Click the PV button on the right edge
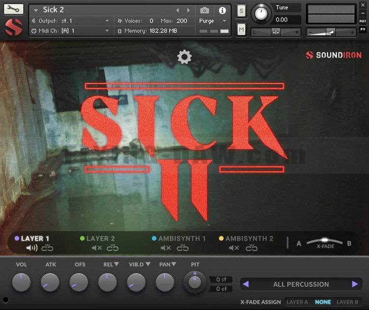Screen dimensions: 369x310 pos(363,29)
